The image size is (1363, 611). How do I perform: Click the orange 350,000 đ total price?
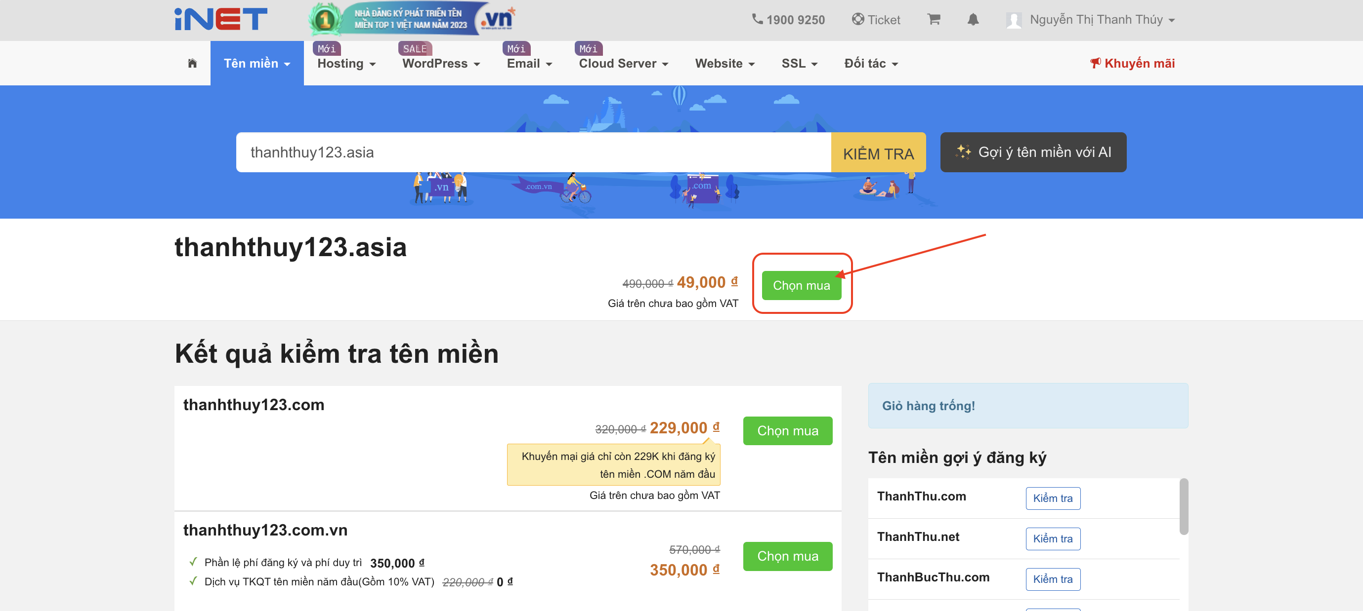(x=684, y=570)
